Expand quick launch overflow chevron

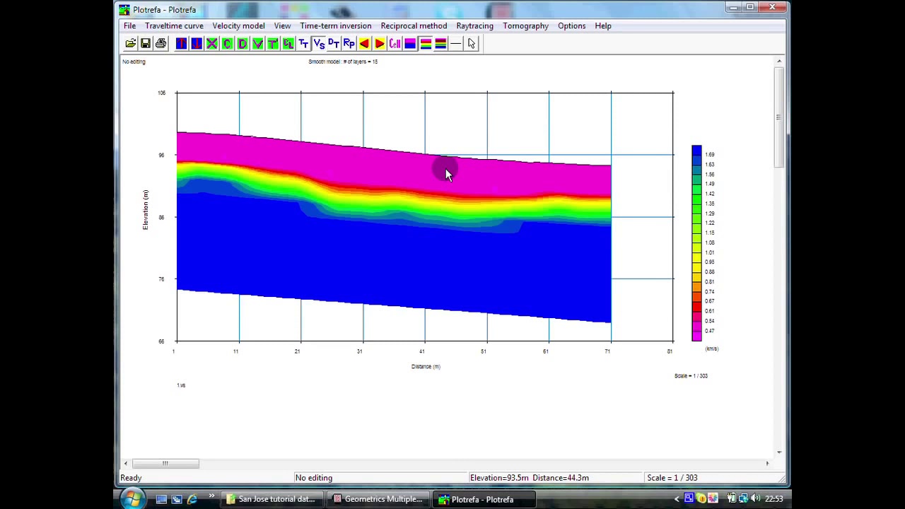pyautogui.click(x=211, y=497)
